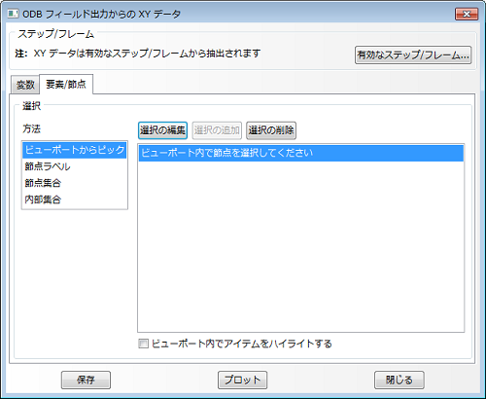Image resolution: width=486 pixels, height=399 pixels.
Task: Select the highlighted ビューポート内で節点を選択してください row
Action: (x=301, y=153)
